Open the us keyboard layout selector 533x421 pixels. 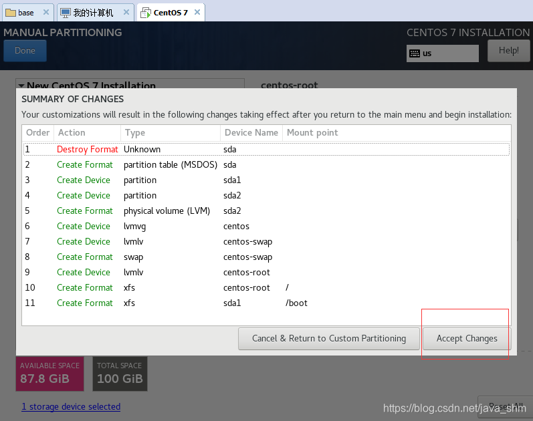coord(442,53)
